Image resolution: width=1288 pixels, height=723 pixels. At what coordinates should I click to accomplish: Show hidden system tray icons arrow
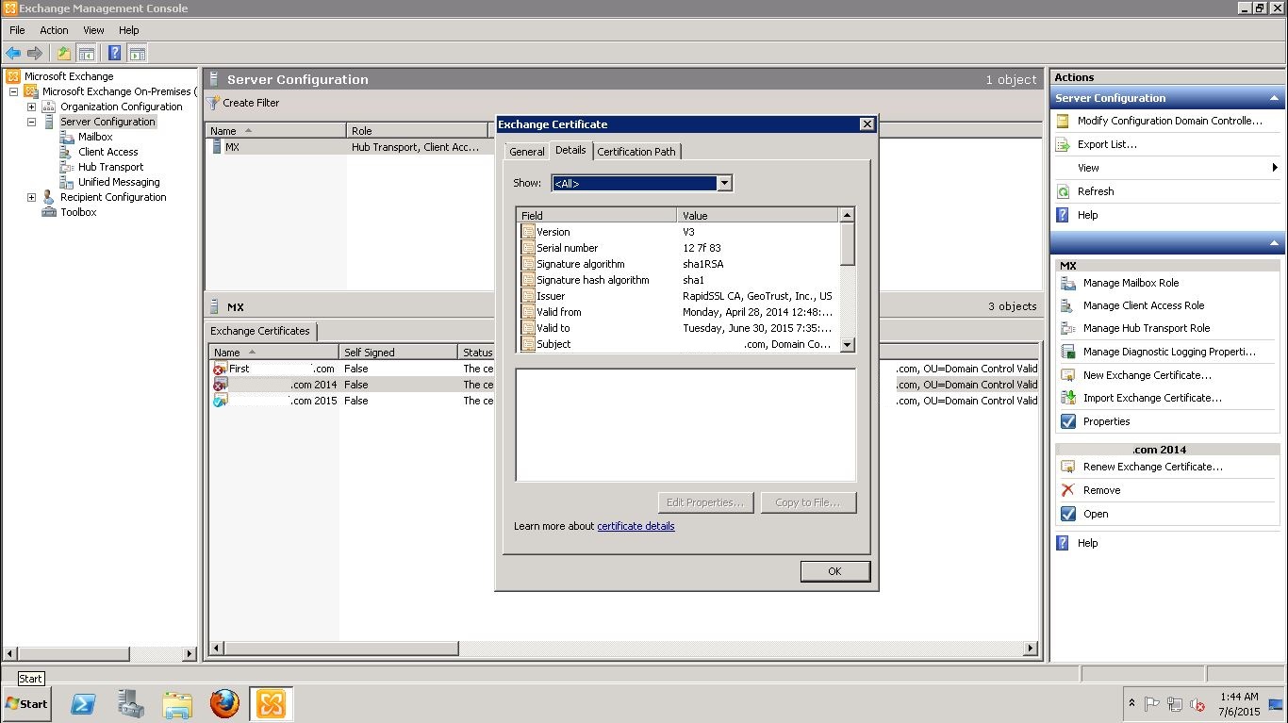pos(1131,703)
